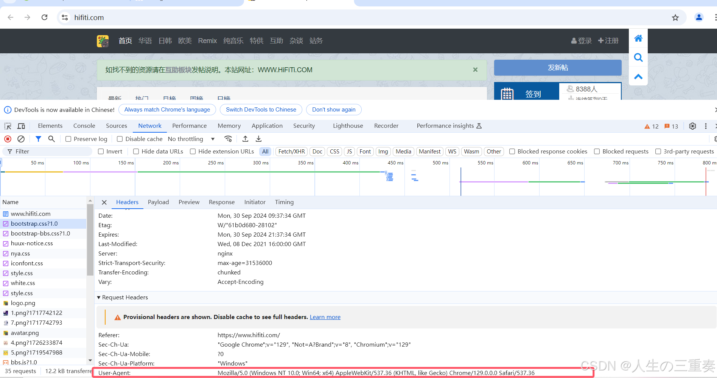Activate the inspect element picker icon
The width and height of the screenshot is (717, 378).
(x=8, y=126)
